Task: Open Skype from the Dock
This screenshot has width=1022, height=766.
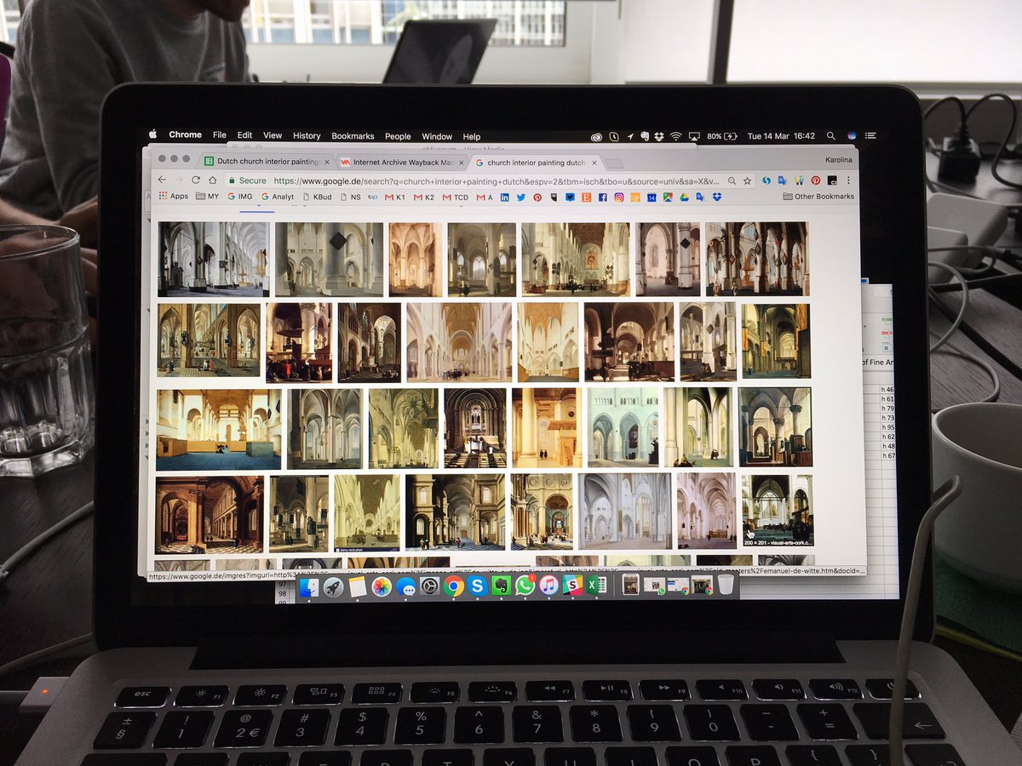Action: (x=477, y=586)
